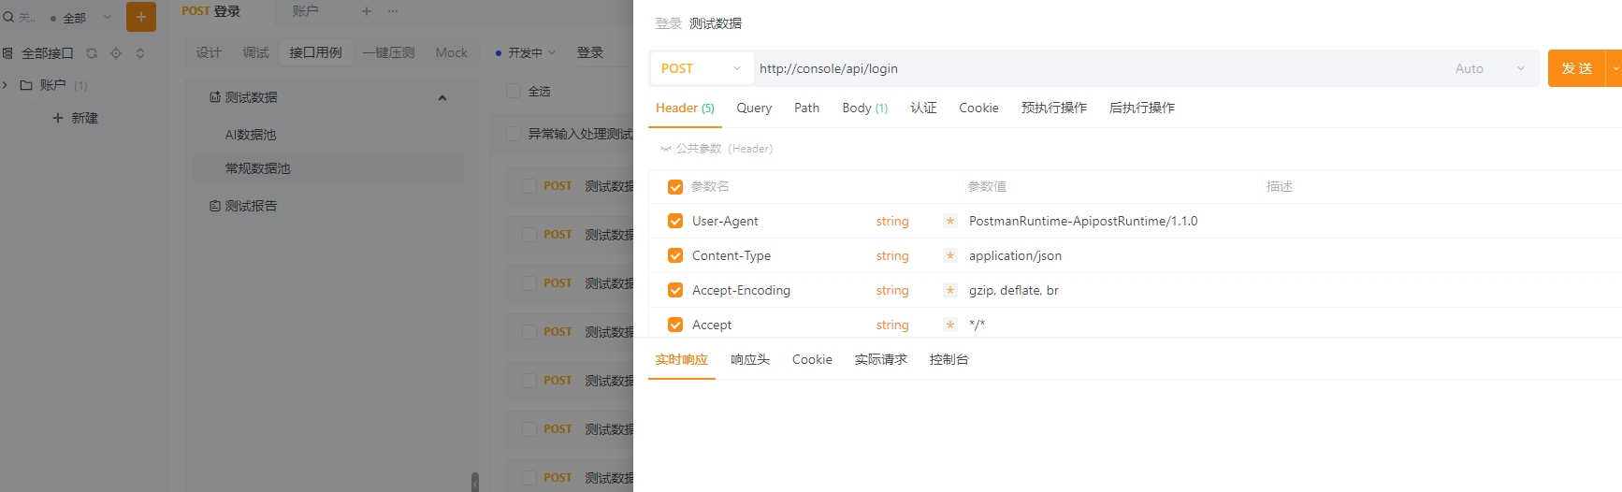The width and height of the screenshot is (1622, 492).
Task: Switch to the 设计 mode tab
Action: 209,52
